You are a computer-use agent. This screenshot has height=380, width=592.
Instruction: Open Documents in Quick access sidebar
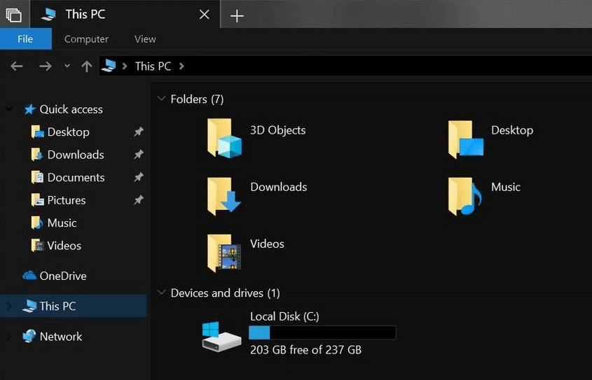tap(68, 177)
